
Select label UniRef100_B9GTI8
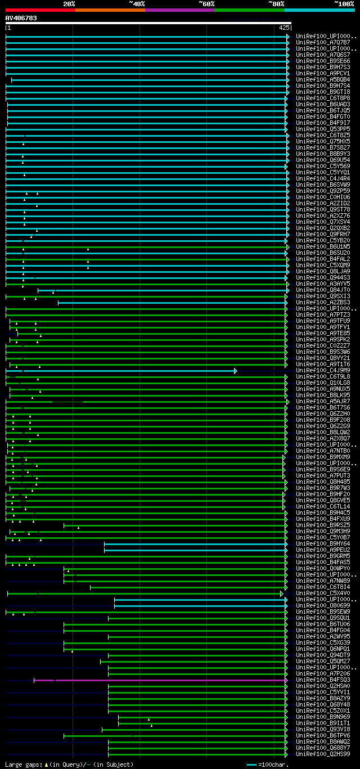coord(323,92)
